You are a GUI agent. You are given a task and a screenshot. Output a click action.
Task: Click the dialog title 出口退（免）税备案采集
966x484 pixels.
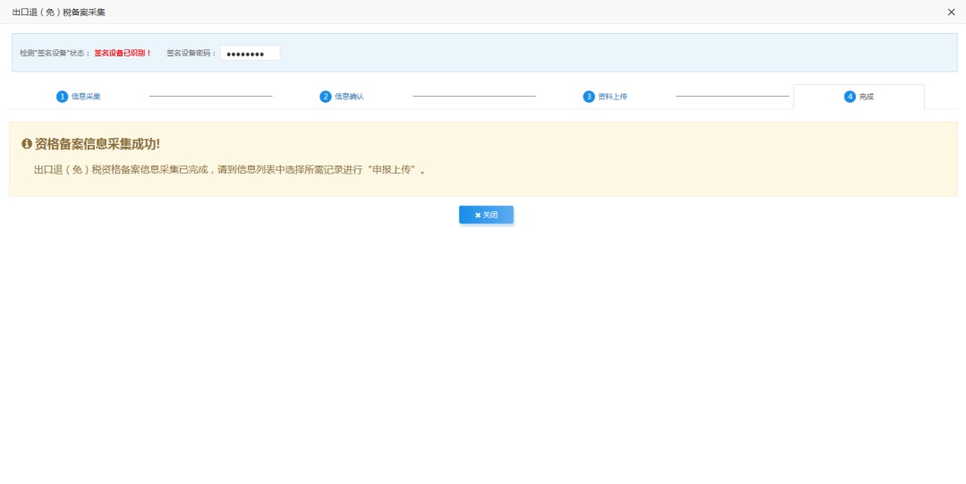click(x=58, y=12)
